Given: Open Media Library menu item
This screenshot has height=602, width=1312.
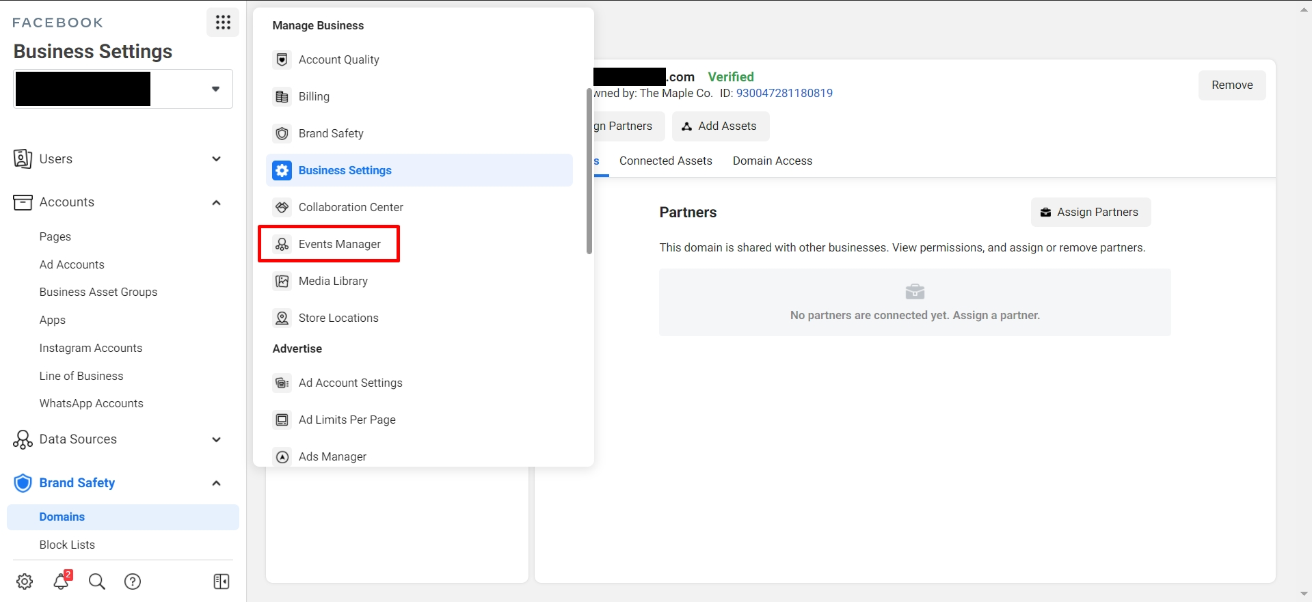Looking at the screenshot, I should 419,281.
